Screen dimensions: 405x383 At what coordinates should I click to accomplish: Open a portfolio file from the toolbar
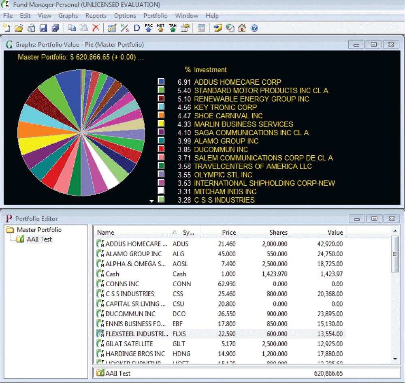coord(18,28)
